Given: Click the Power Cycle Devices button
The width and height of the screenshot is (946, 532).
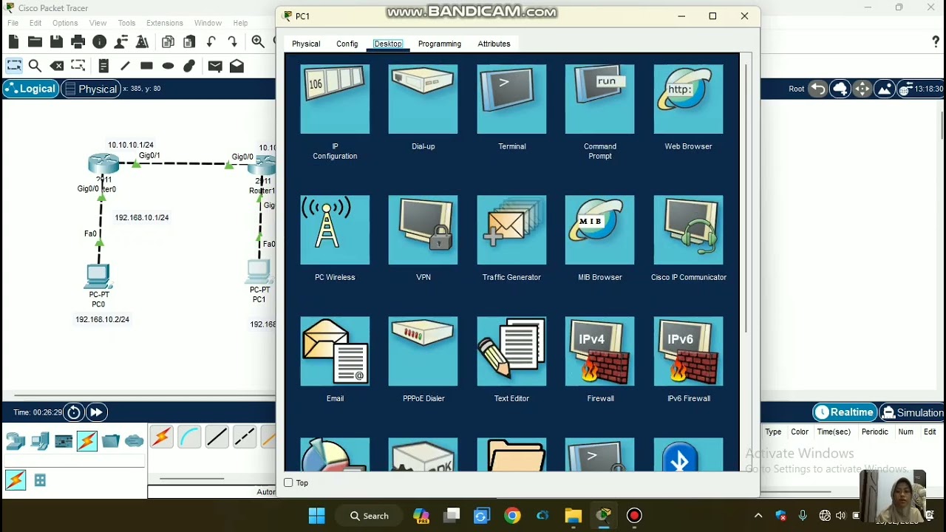Looking at the screenshot, I should point(74,412).
